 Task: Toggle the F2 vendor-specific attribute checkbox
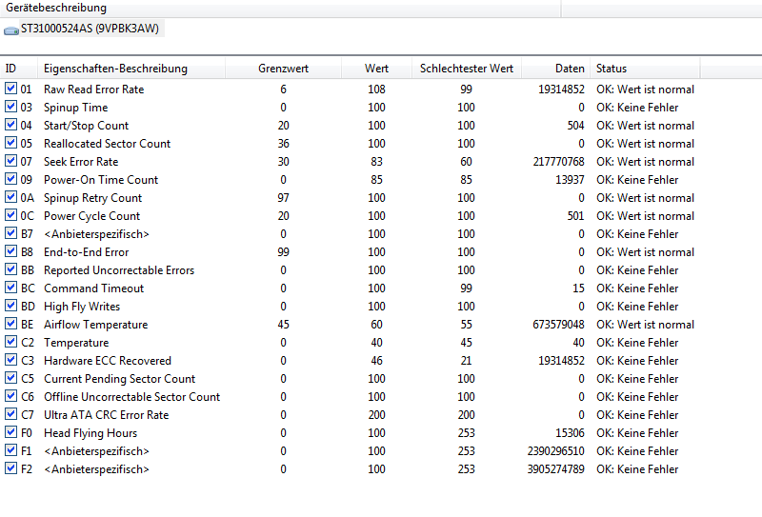10,468
